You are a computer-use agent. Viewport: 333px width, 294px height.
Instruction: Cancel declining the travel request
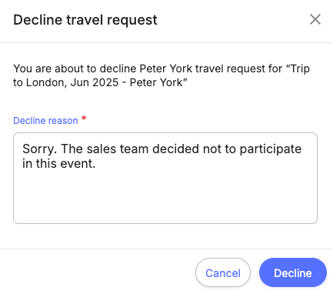click(x=223, y=272)
